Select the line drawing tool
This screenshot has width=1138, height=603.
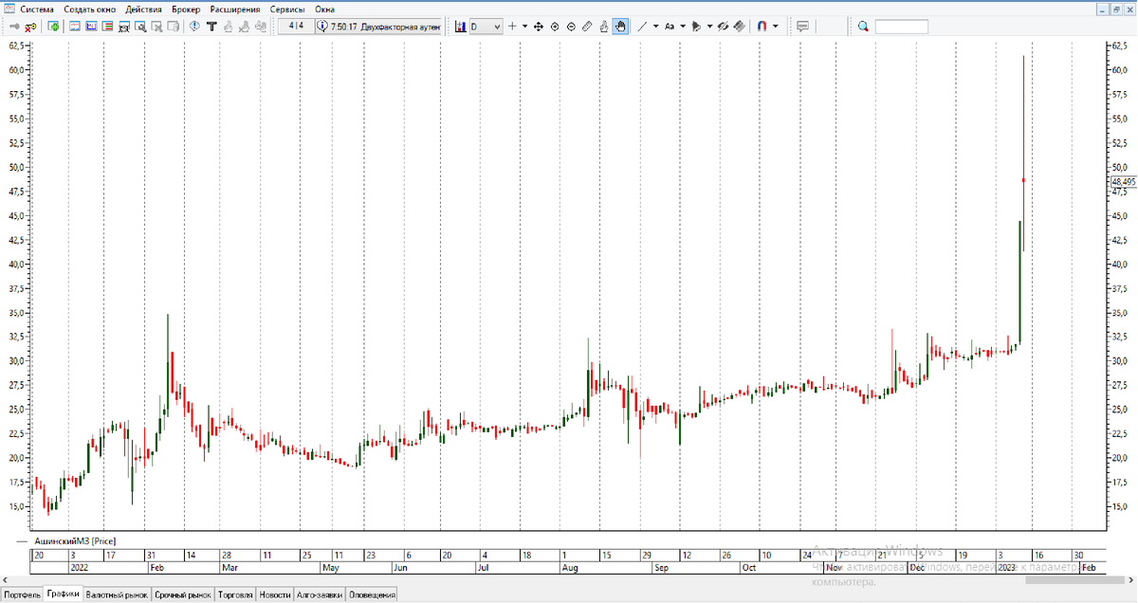tap(642, 27)
